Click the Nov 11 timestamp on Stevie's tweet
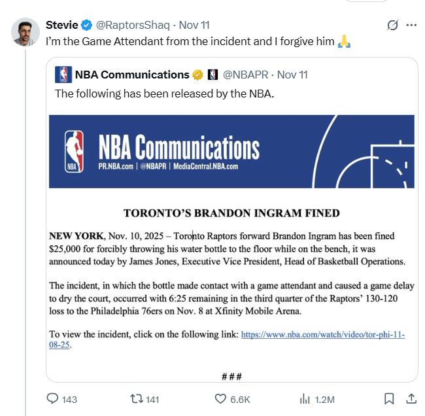The image size is (425, 416). 194,25
